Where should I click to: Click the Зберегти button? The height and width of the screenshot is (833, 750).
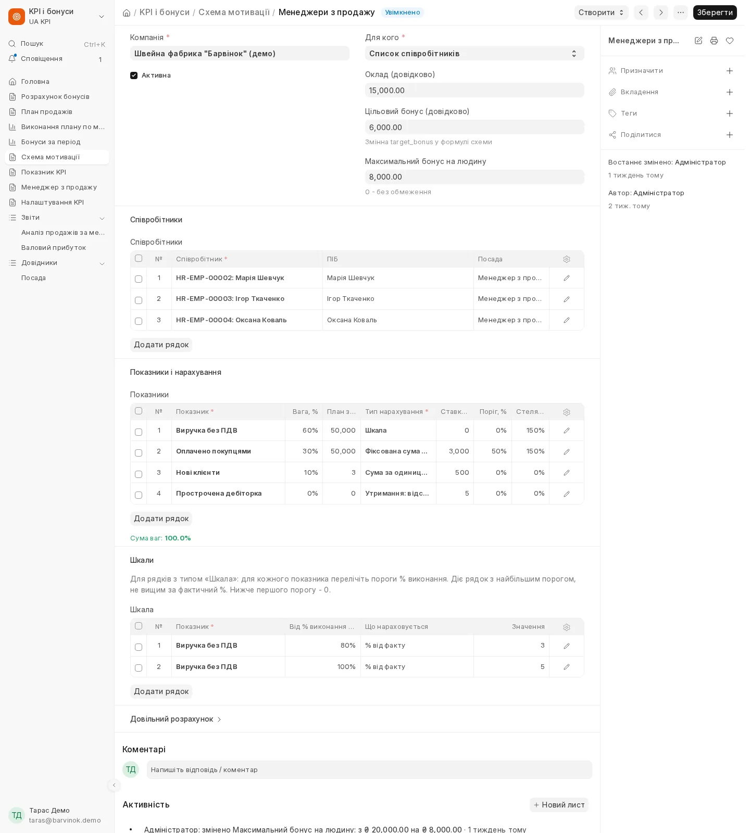click(715, 12)
